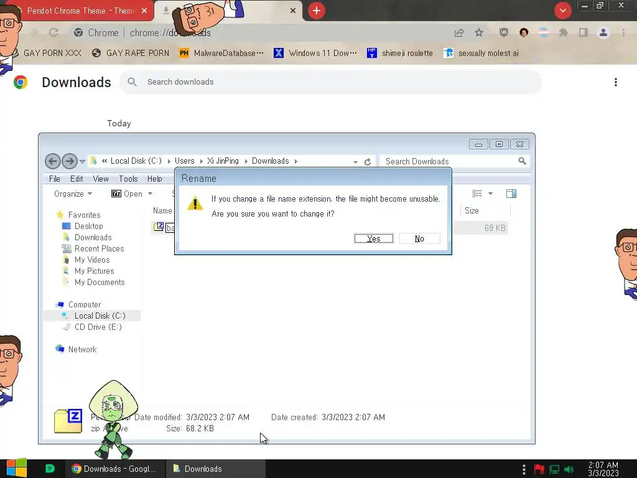637x478 pixels.
Task: Open the Tools menu in Explorer
Action: click(x=128, y=179)
